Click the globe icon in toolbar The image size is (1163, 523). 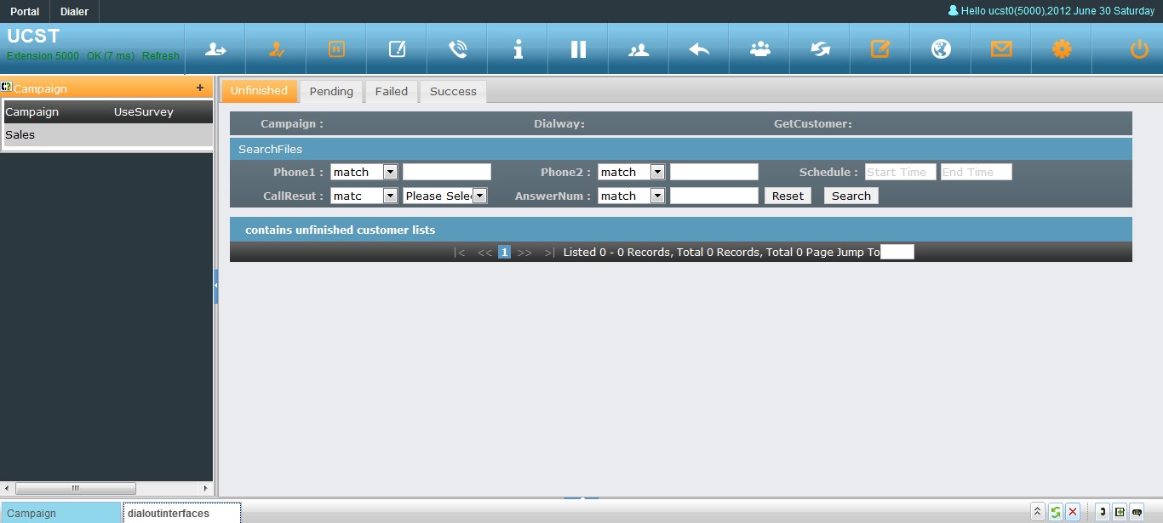coord(941,49)
